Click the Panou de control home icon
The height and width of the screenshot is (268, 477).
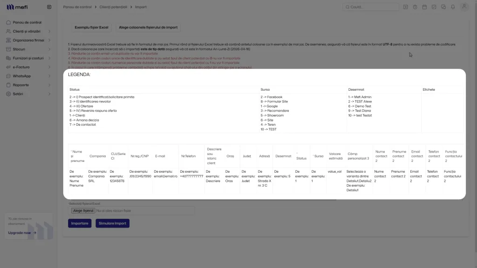pos(8,22)
